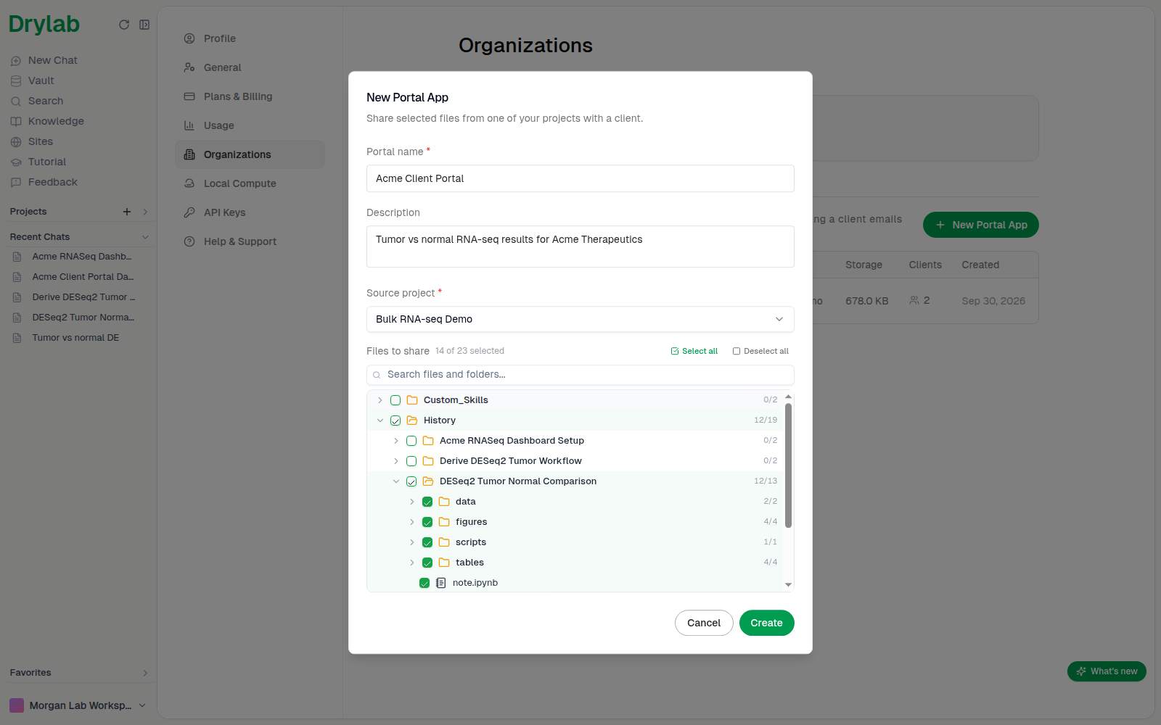Go to Plans & Billing settings
This screenshot has height=725, width=1161.
250,96
